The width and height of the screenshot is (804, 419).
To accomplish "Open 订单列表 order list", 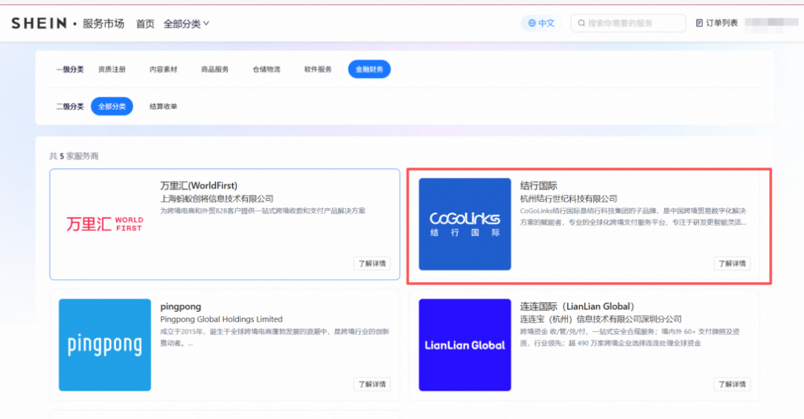I will [x=716, y=23].
